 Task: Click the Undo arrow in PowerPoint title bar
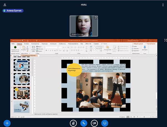pos(31,41)
